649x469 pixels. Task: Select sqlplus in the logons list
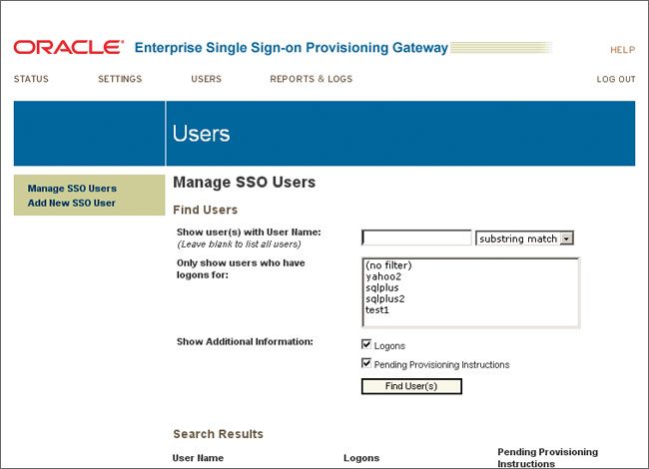point(382,287)
